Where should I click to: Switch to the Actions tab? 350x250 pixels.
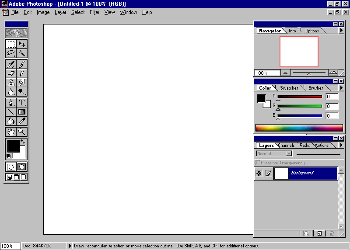pyautogui.click(x=322, y=145)
